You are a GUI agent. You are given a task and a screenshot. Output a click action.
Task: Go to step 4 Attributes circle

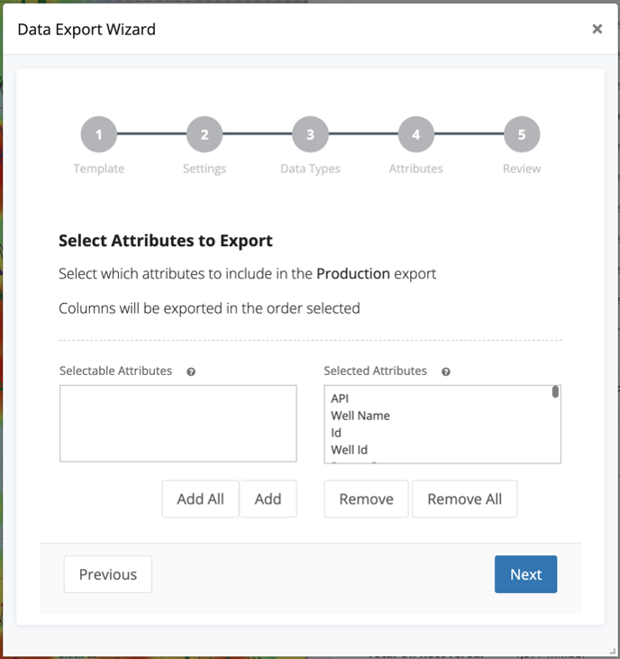pos(415,134)
